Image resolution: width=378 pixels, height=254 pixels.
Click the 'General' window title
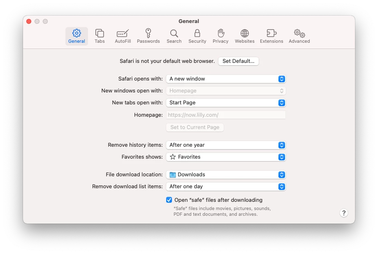point(189,21)
